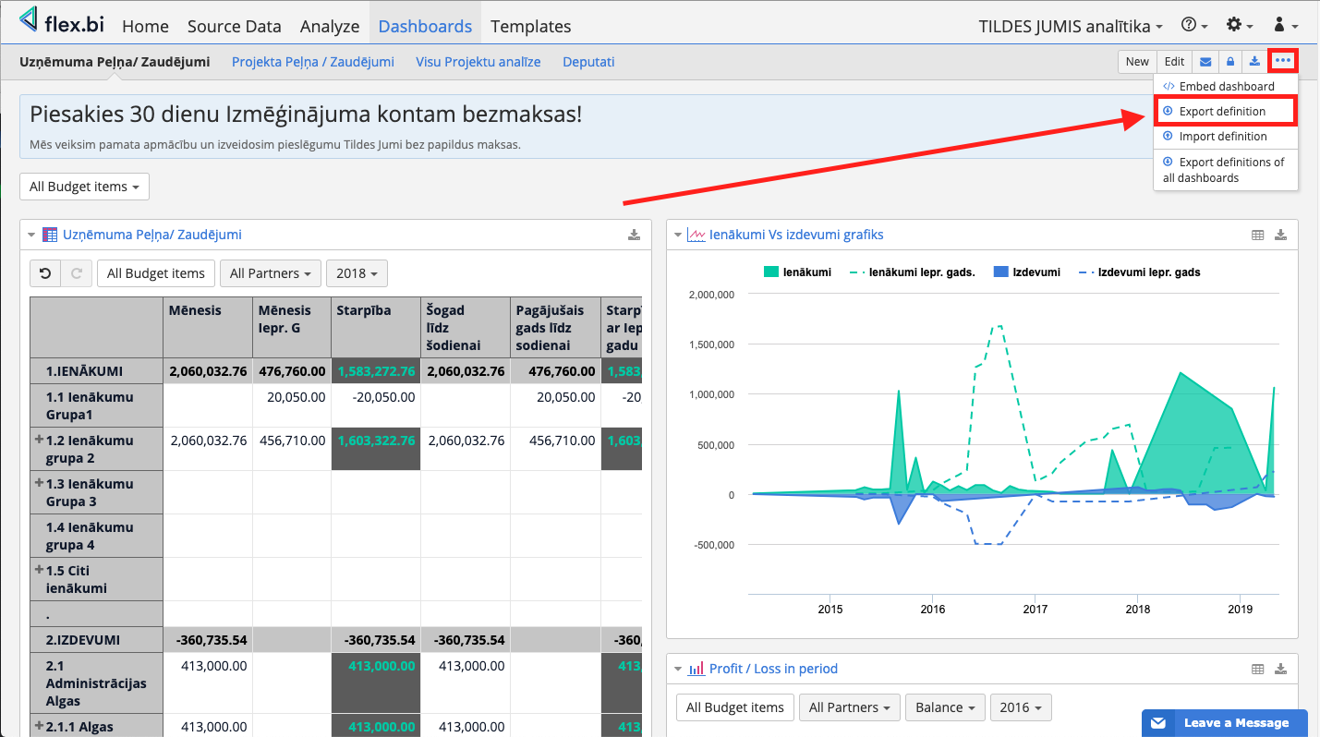Open TILDES JUMIS analītika account dropdown
The height and width of the screenshot is (737, 1320).
click(x=1071, y=26)
